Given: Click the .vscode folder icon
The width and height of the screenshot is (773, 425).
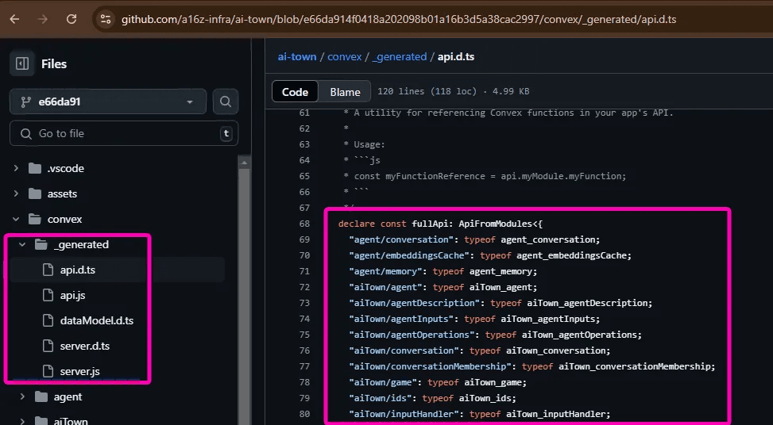Looking at the screenshot, I should [x=34, y=168].
